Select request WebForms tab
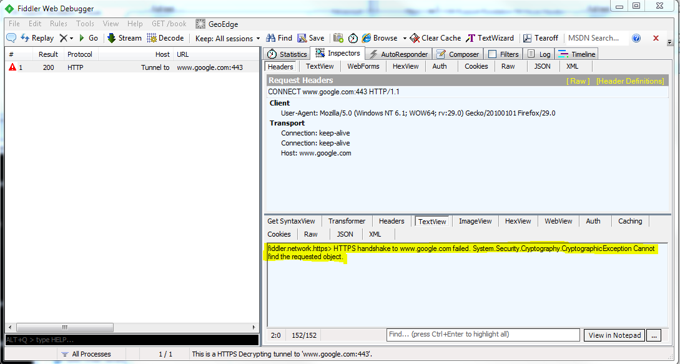 [363, 66]
